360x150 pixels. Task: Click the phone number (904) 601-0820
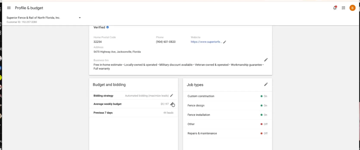click(x=166, y=42)
